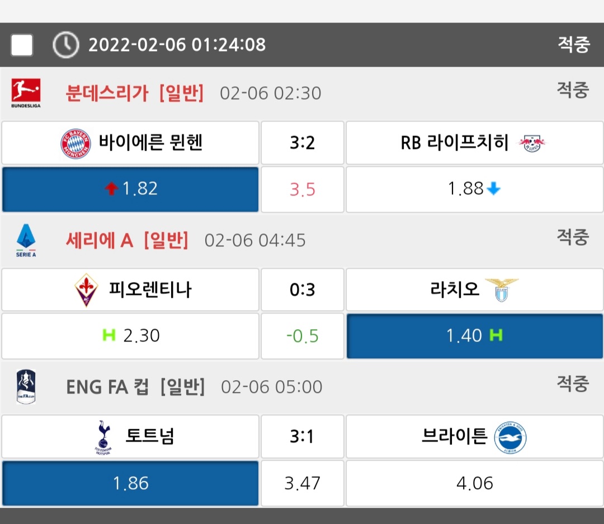
Task: Select RB Leipzig 1.88 odds
Action: (x=474, y=189)
